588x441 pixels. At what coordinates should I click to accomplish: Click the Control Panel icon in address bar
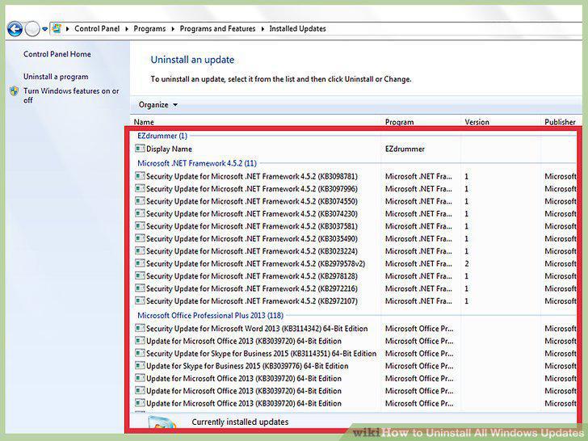click(x=57, y=28)
